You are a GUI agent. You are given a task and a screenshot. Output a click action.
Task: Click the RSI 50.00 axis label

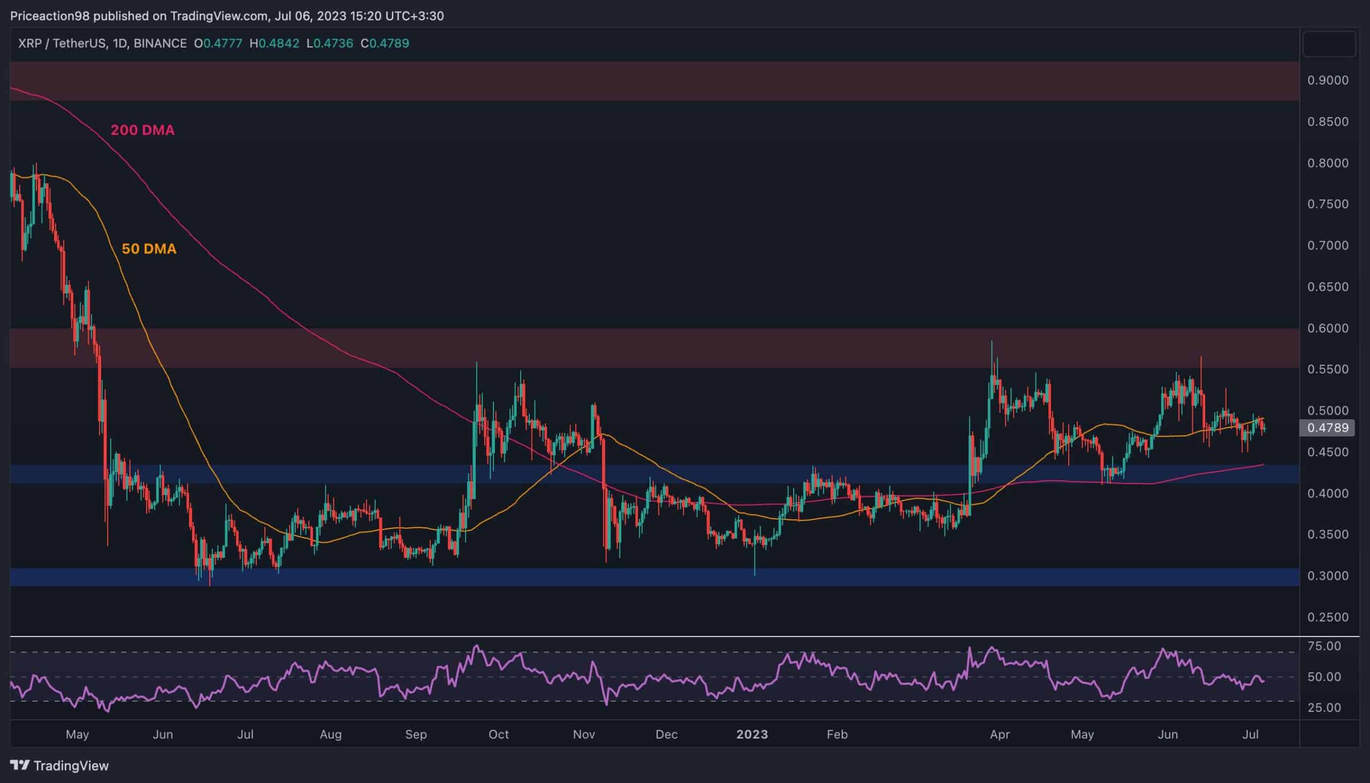(x=1325, y=677)
